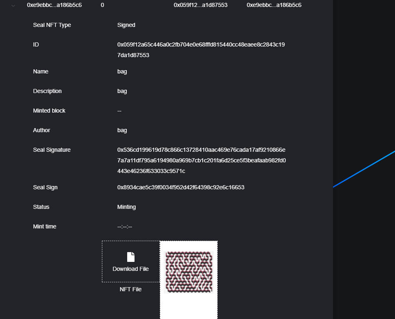Click the Mint time placeholder value
The height and width of the screenshot is (319, 395).
point(125,227)
